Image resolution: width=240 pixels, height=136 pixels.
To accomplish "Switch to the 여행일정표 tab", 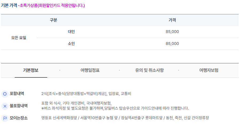I will pyautogui.click(x=90, y=71).
